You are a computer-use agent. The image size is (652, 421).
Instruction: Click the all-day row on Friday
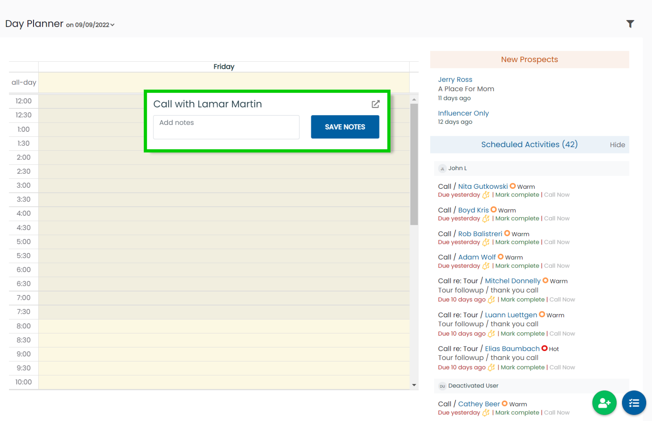pos(224,83)
